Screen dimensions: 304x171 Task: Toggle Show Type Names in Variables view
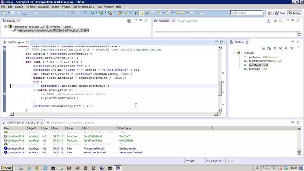pos(269,21)
